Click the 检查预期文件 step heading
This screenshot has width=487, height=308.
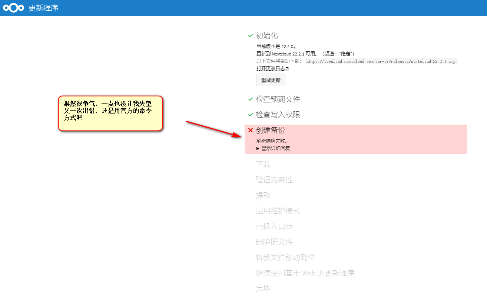click(278, 99)
